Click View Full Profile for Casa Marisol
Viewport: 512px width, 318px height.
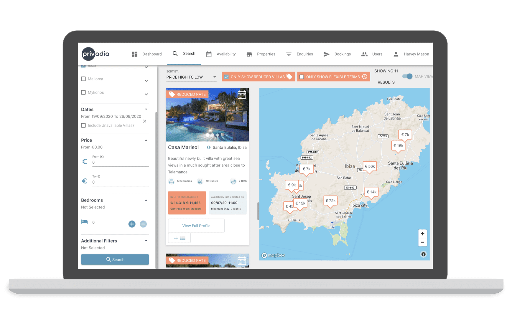click(196, 226)
